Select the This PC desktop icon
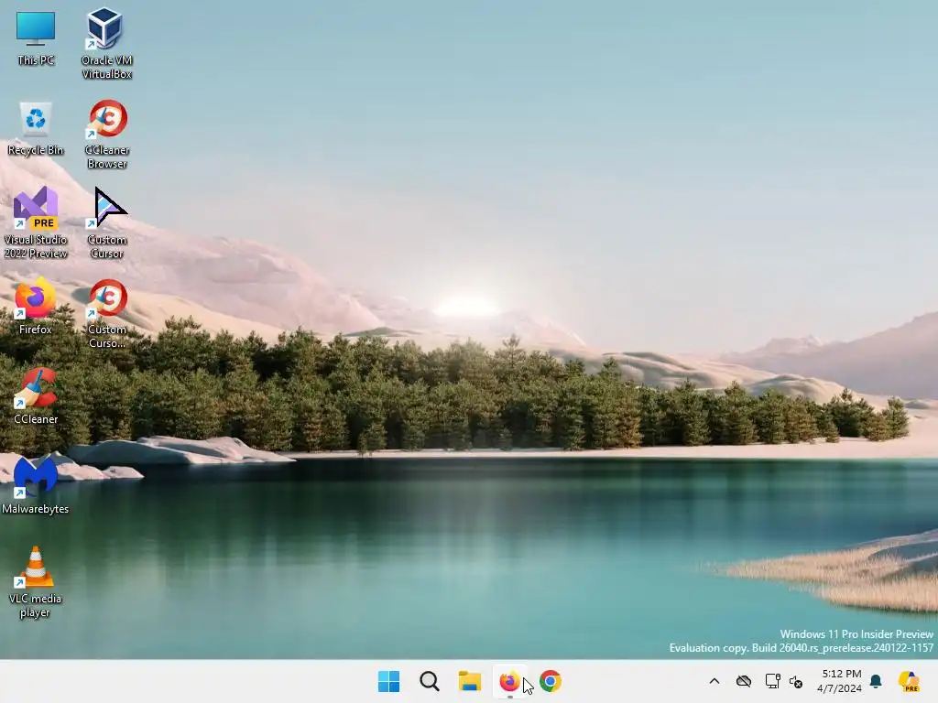938x703 pixels. pos(36,38)
